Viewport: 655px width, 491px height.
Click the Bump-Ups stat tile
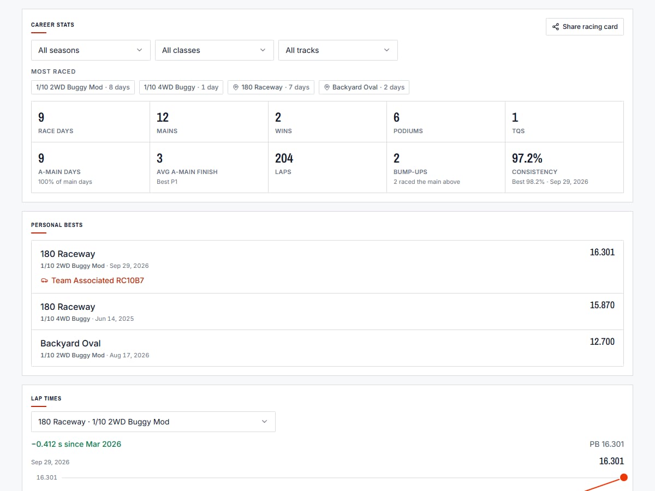(x=446, y=167)
